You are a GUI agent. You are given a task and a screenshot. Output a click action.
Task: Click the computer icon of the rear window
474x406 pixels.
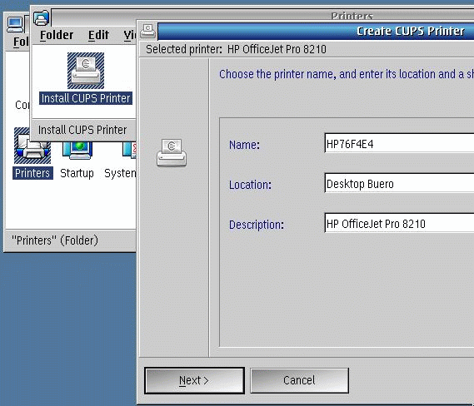16,24
